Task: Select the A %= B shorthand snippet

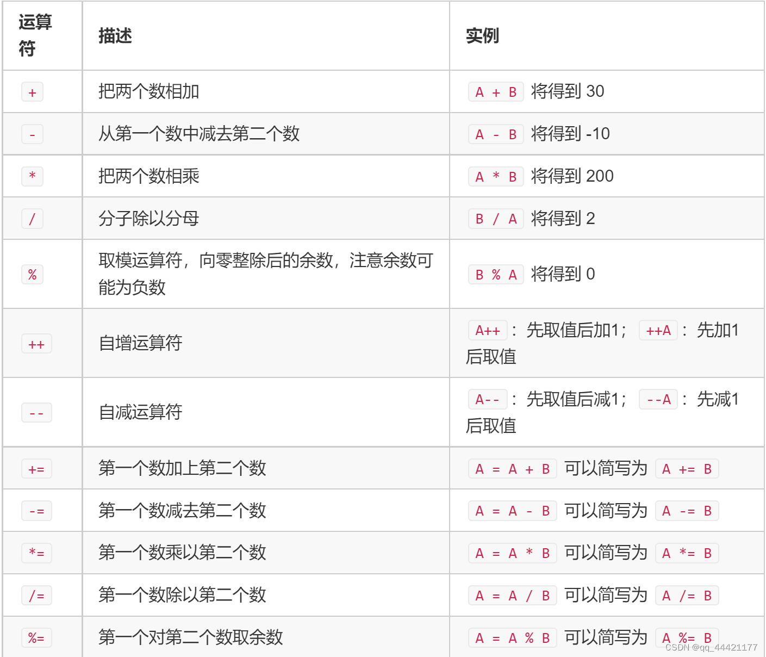Action: (687, 637)
